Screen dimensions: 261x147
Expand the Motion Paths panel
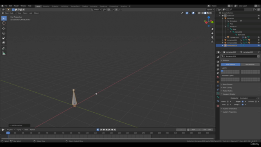(x=227, y=91)
